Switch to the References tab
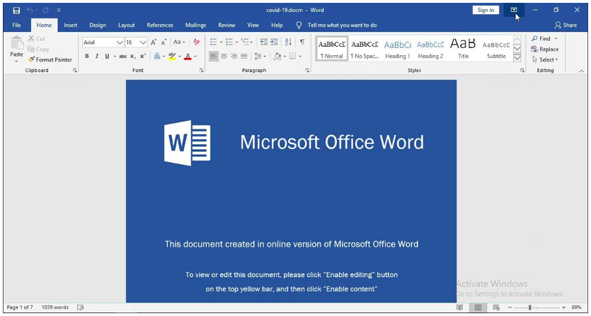 [x=160, y=25]
